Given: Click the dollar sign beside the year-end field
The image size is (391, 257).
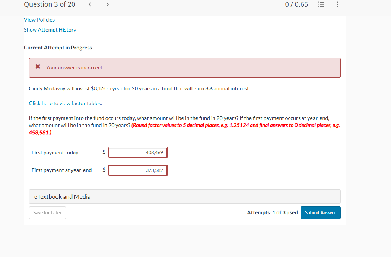Looking at the screenshot, I should click(x=104, y=170).
